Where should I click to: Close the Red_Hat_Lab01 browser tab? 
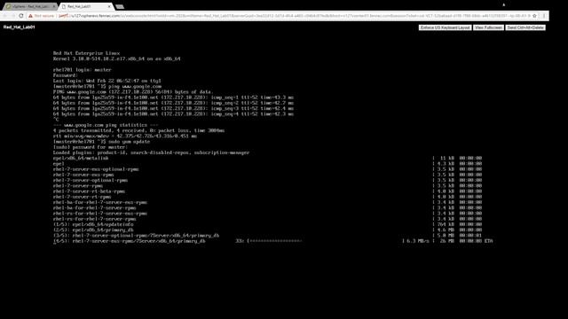pyautogui.click(x=109, y=6)
